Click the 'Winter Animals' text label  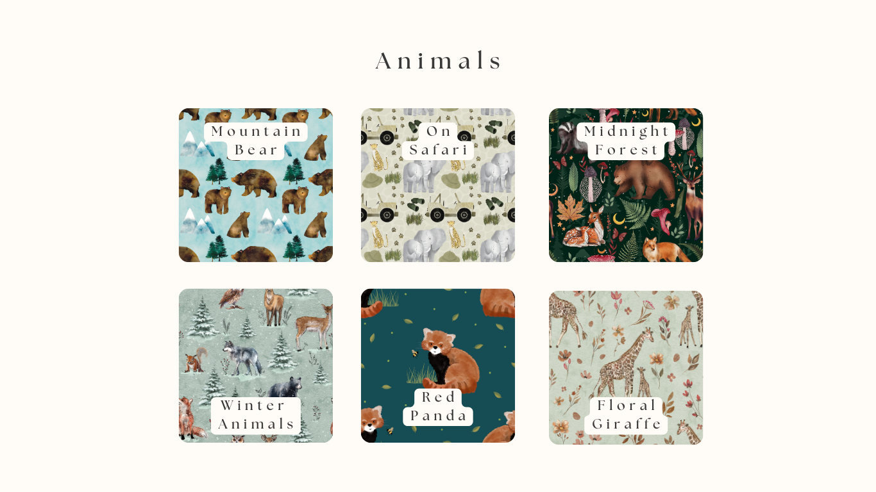(256, 415)
